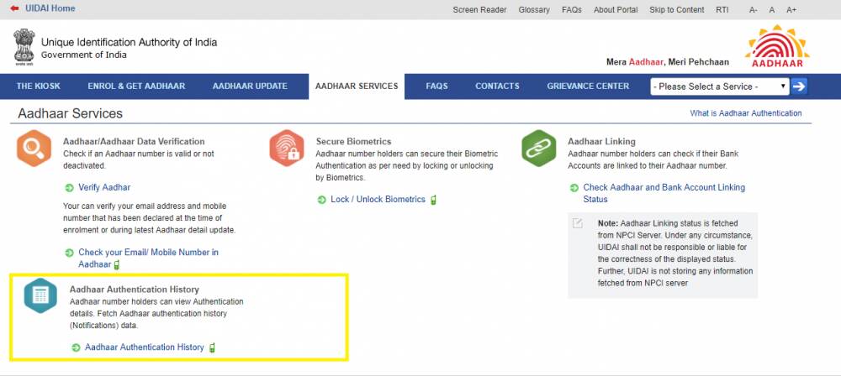Click the red back arrow beside UIDAI Home
Image resolution: width=841 pixels, height=376 pixels.
click(x=14, y=8)
